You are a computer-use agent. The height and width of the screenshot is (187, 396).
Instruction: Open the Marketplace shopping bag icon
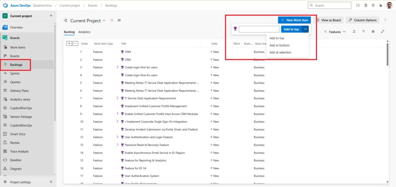365,5
